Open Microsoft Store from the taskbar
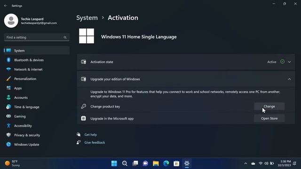This screenshot has width=301, height=169. click(x=176, y=163)
